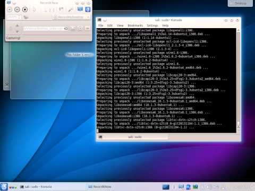Click the output file path field in RecordItNow
Screen dimensions: 255x191
pos(46,28)
